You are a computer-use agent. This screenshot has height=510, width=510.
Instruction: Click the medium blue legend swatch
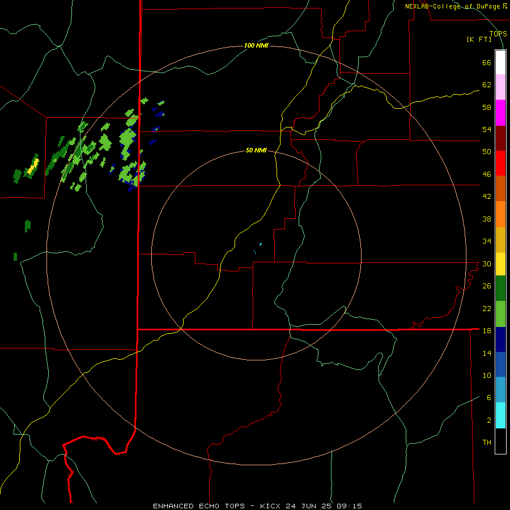click(x=500, y=364)
